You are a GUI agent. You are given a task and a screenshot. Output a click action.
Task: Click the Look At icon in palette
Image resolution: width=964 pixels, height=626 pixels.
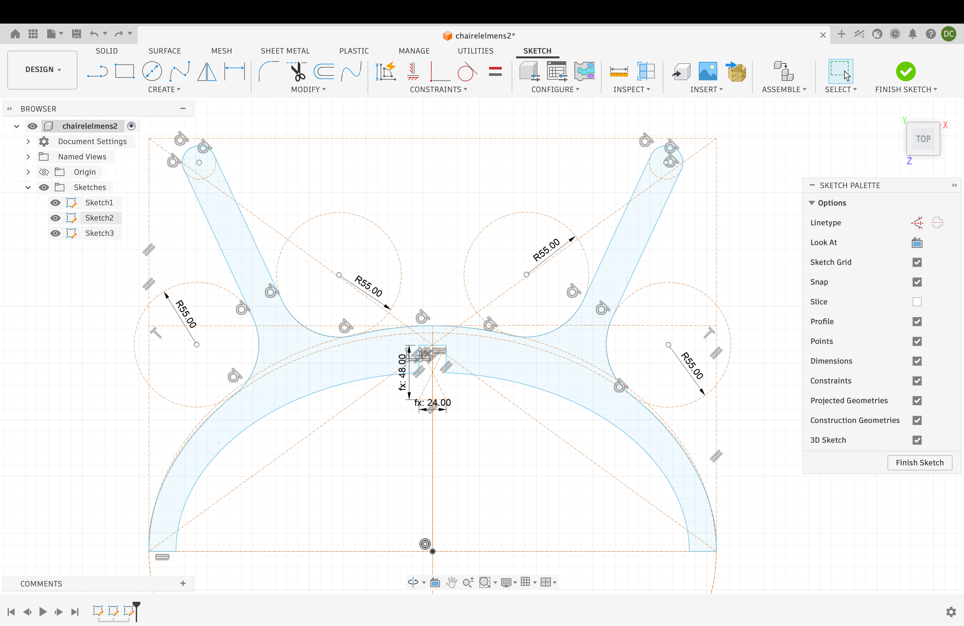click(917, 243)
